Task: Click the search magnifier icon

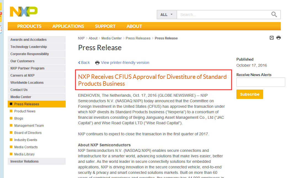Action: click(274, 14)
